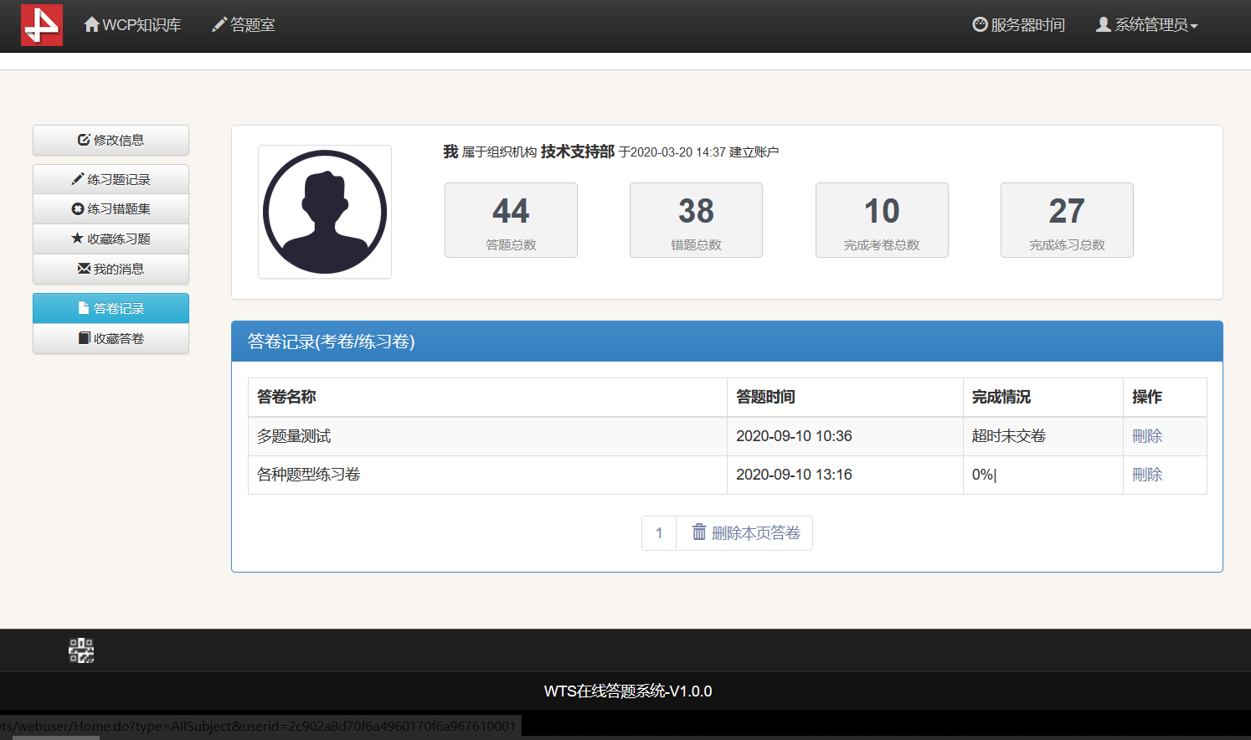Image resolution: width=1251 pixels, height=740 pixels.
Task: Open 收藏答卷 in the sidebar
Action: click(111, 339)
